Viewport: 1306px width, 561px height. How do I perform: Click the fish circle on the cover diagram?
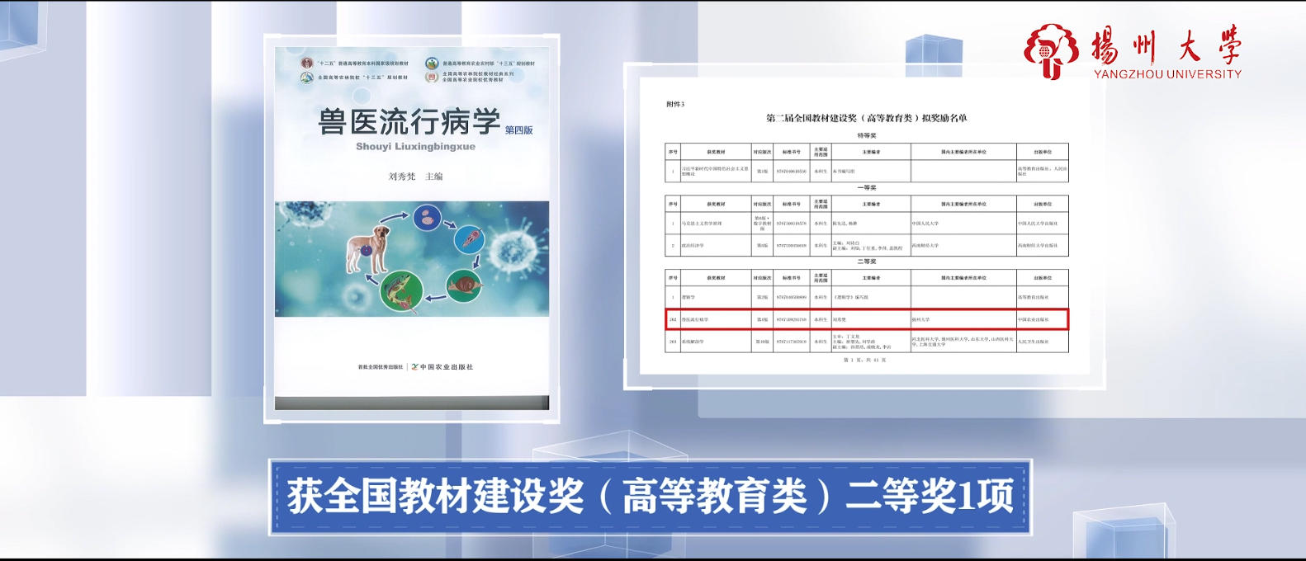click(402, 291)
